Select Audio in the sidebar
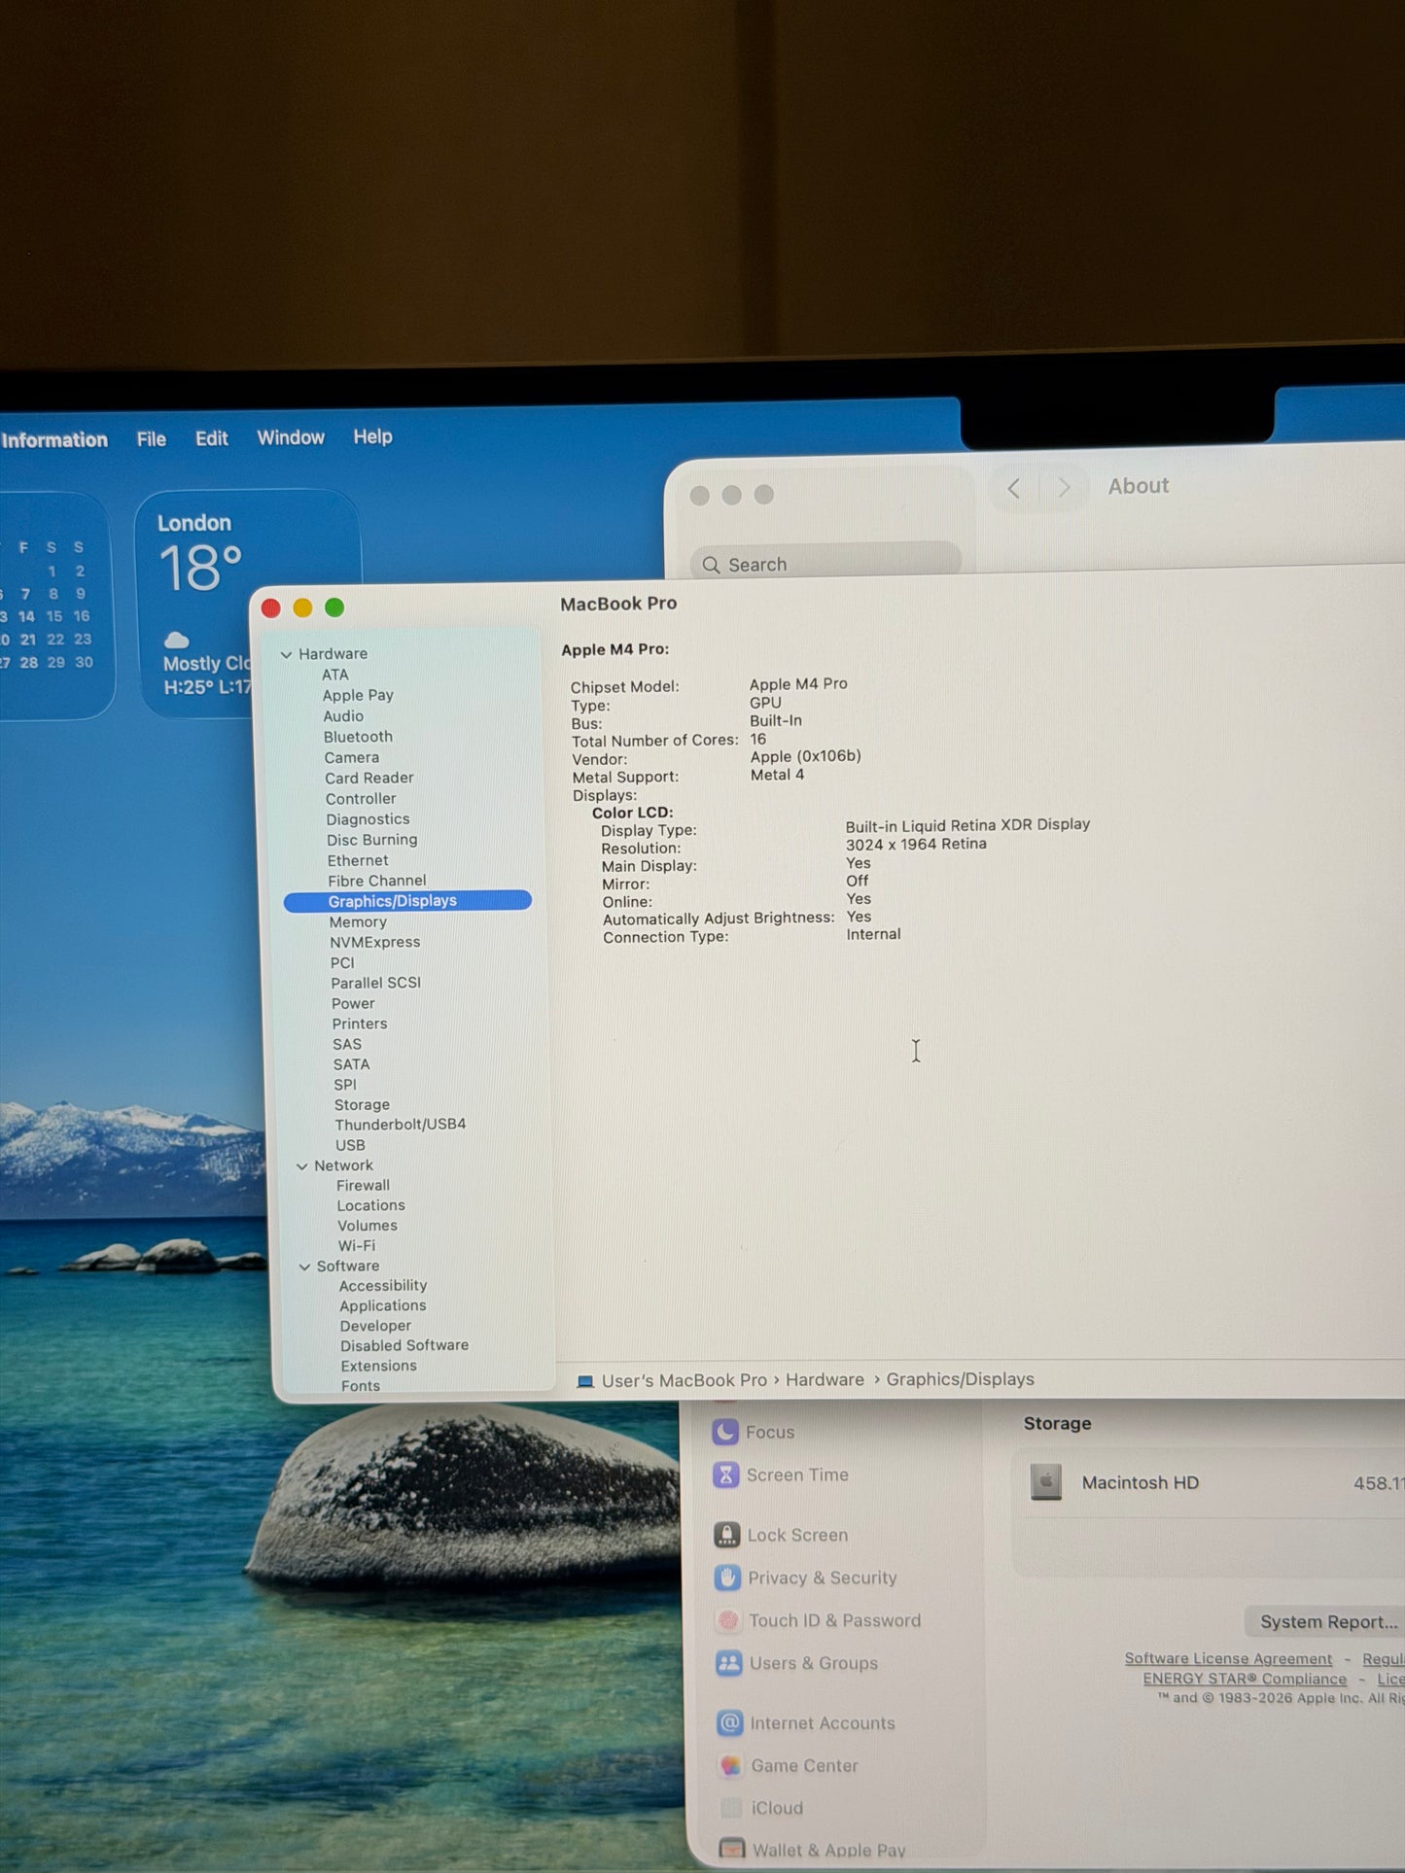Screen dimensions: 1405x1873 pyautogui.click(x=343, y=716)
